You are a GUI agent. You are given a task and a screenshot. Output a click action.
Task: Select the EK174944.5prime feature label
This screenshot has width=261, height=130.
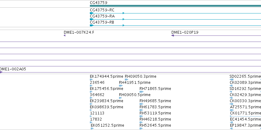(106, 76)
